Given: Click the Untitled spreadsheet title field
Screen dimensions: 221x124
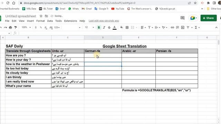Looking at the screenshot, I should 21,16.
